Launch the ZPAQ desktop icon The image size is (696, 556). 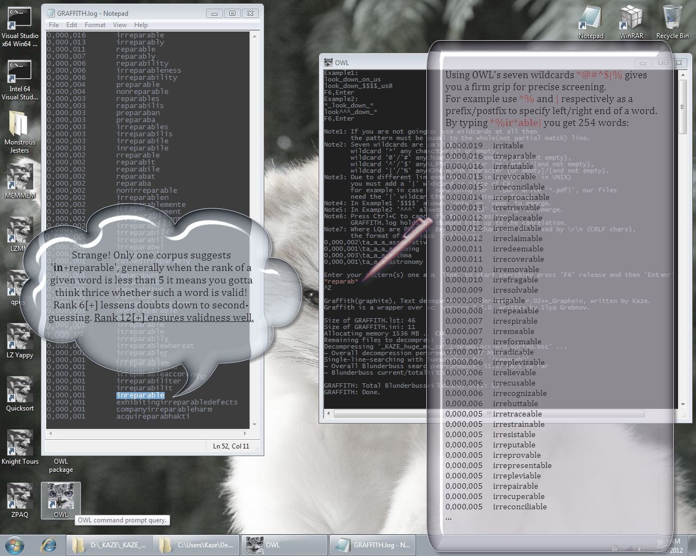20,500
